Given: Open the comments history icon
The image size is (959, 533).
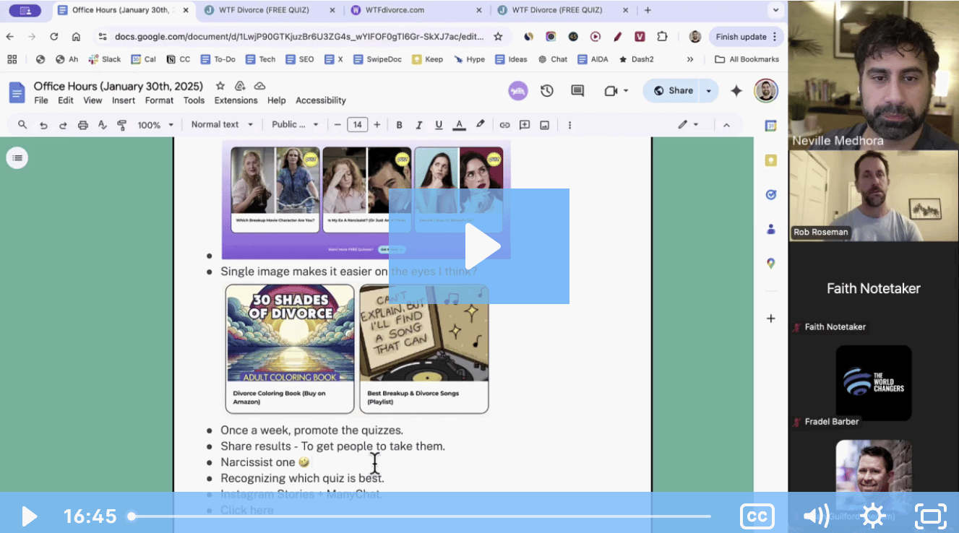Looking at the screenshot, I should [577, 91].
